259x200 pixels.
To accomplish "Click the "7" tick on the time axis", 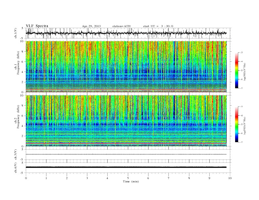I will click(x=169, y=178).
